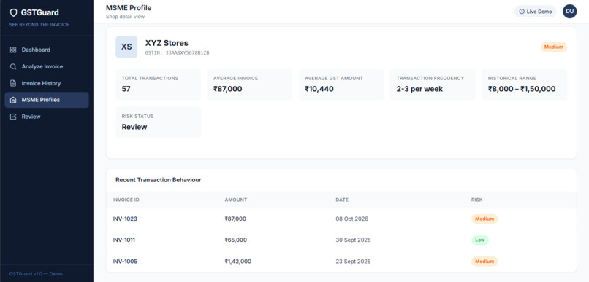Click the Recent Transaction Behaviour heading
This screenshot has width=589, height=282.
pos(159,180)
